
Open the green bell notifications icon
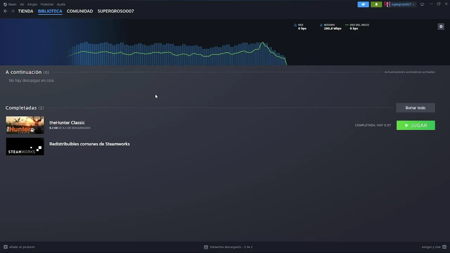[376, 4]
